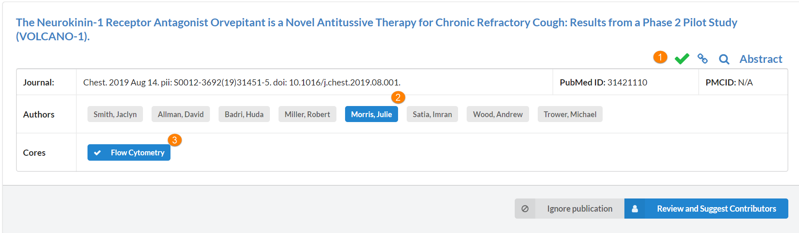Viewport: 799px width, 233px height.
Task: Click the chain link icon
Action: (x=702, y=59)
